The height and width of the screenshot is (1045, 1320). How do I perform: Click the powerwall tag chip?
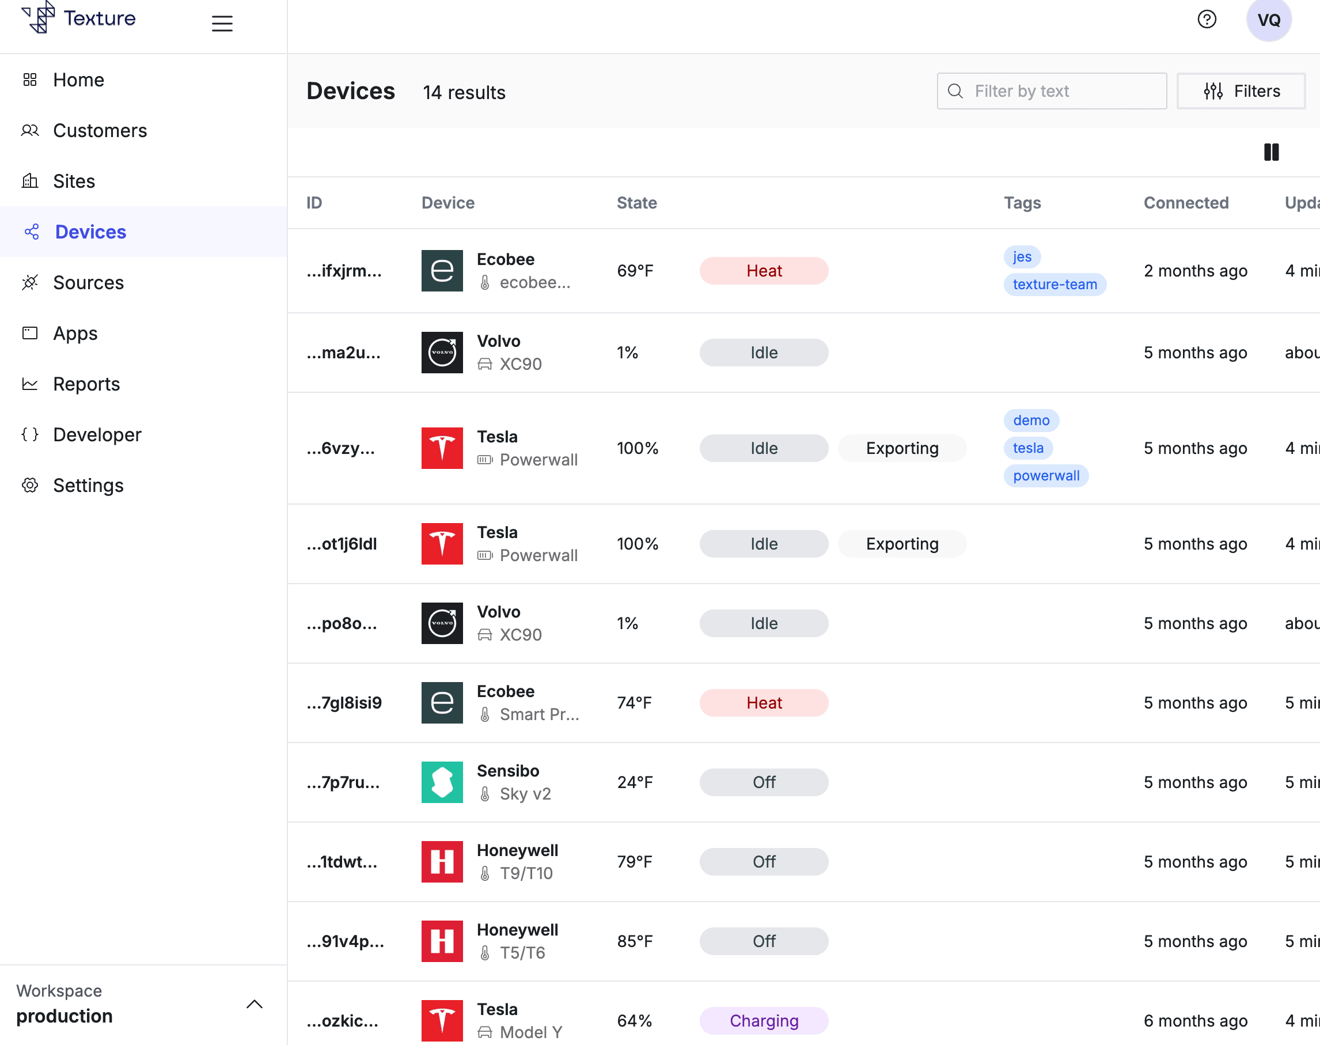pos(1045,475)
